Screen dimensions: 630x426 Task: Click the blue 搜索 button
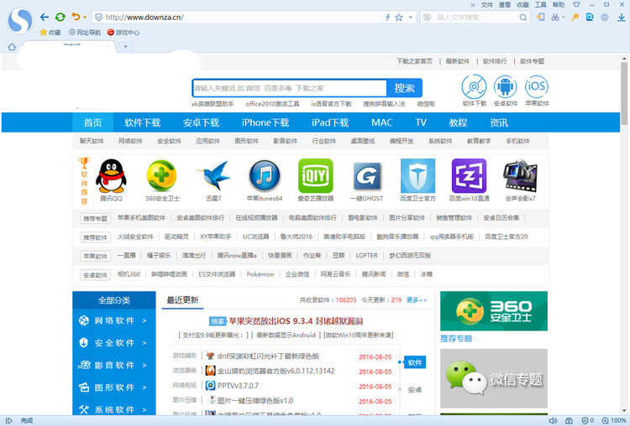[404, 88]
